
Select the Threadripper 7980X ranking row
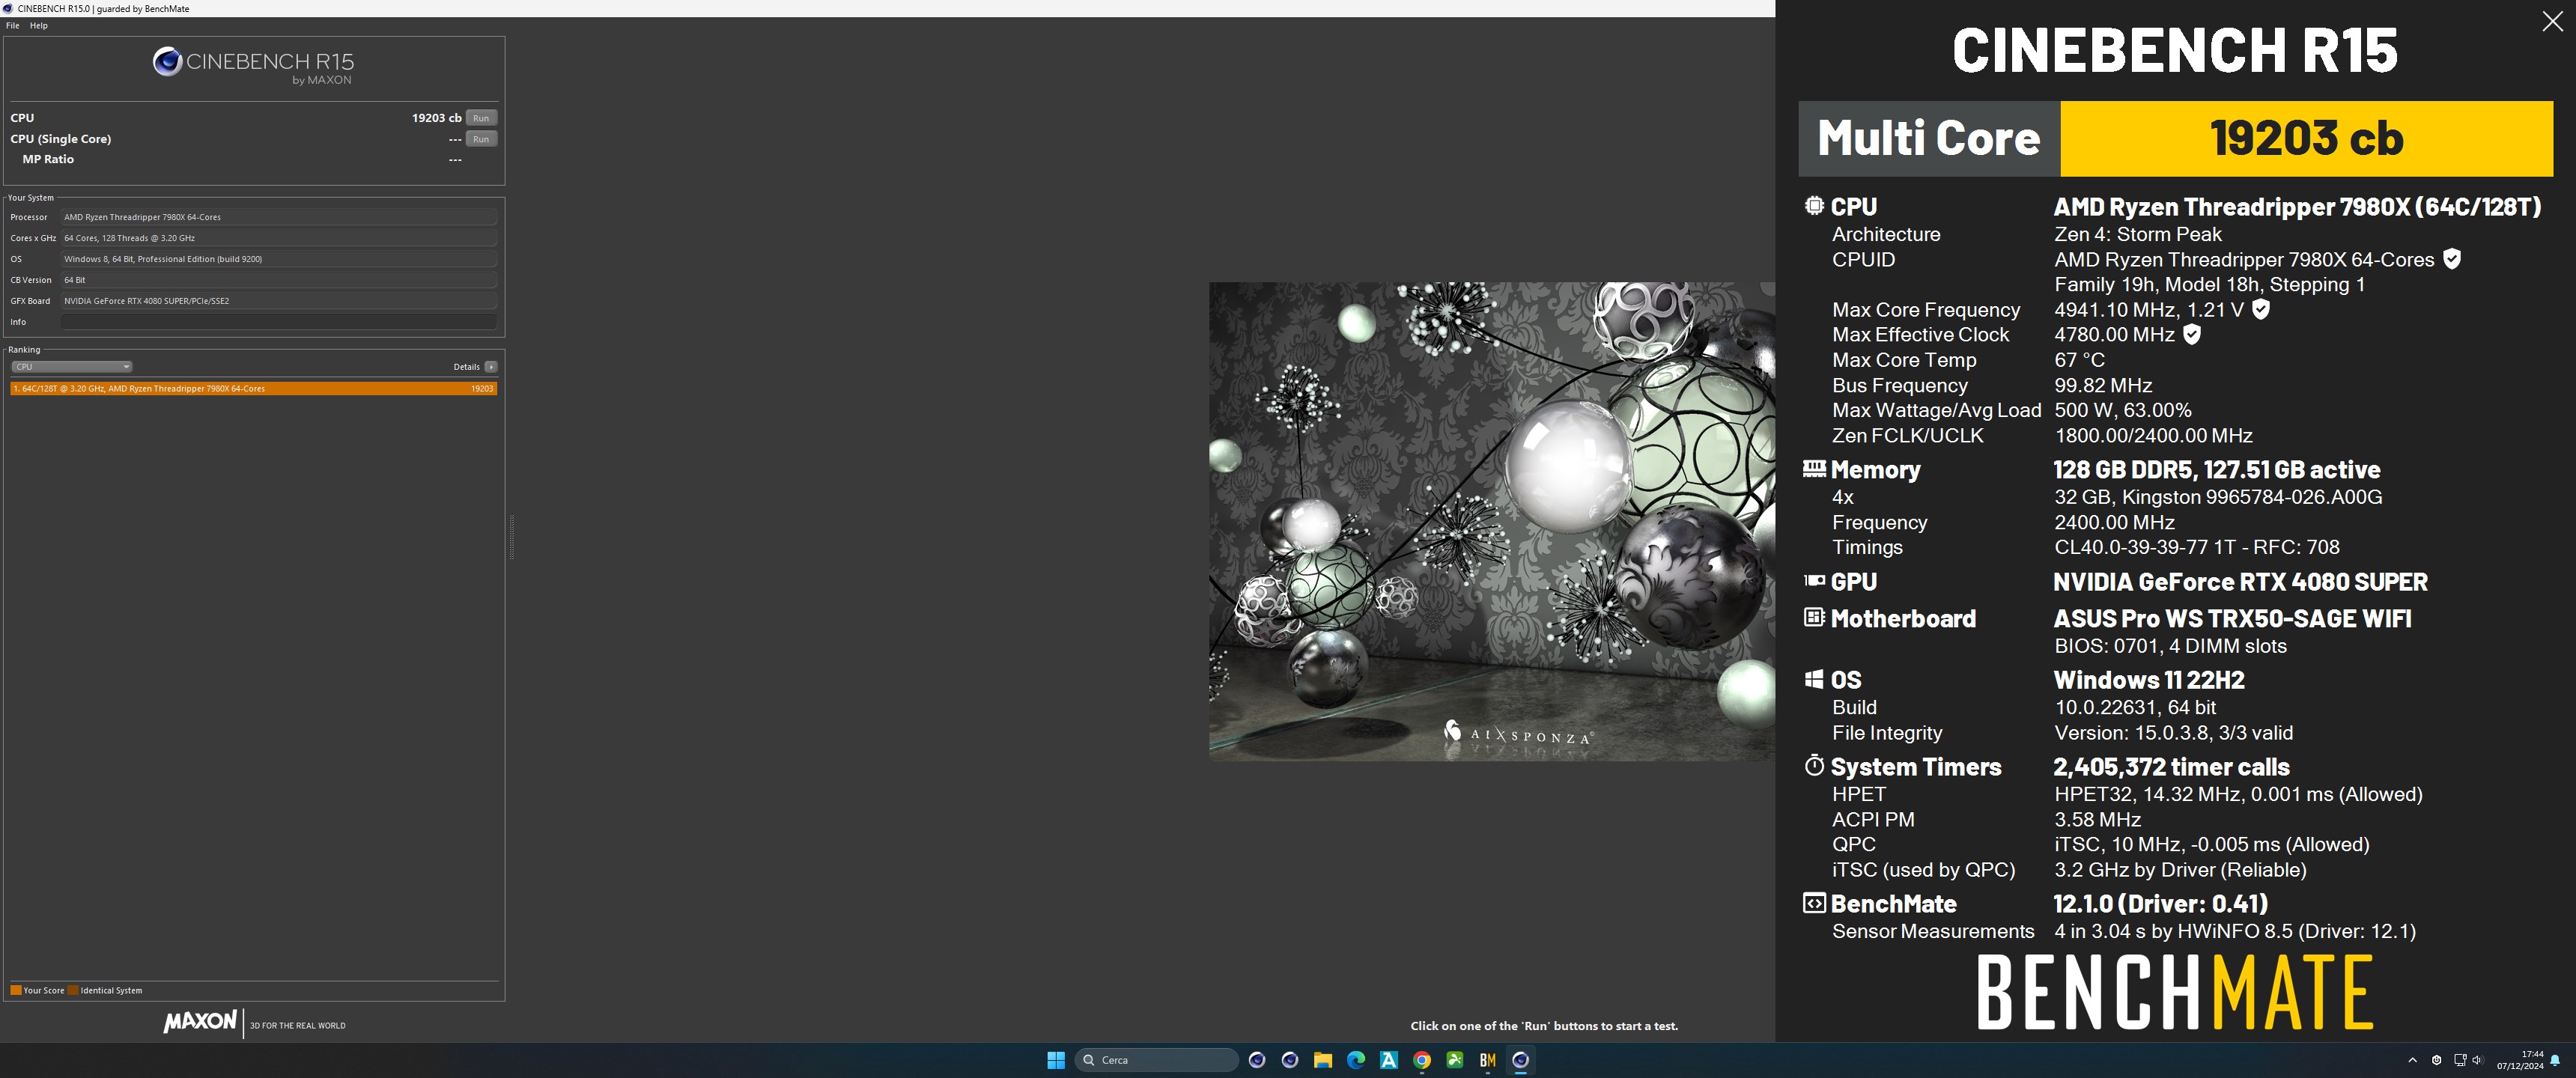pos(254,388)
